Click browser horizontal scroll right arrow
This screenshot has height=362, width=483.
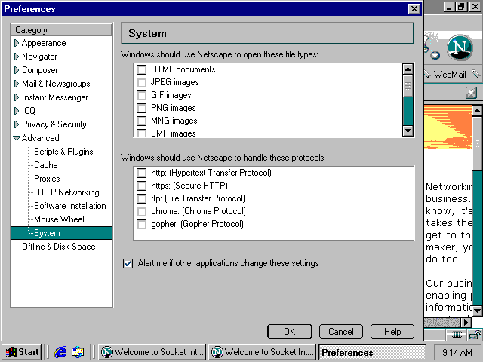466,322
